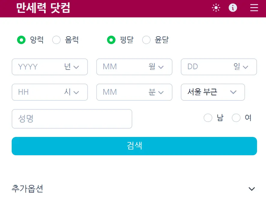Image resolution: width=266 pixels, height=208 pixels.
Task: Click the brightness/theme sun icon
Action: 216,8
